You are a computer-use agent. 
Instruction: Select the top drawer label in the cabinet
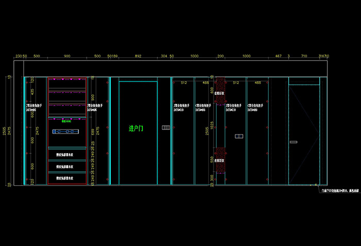pyautogui.click(x=65, y=154)
